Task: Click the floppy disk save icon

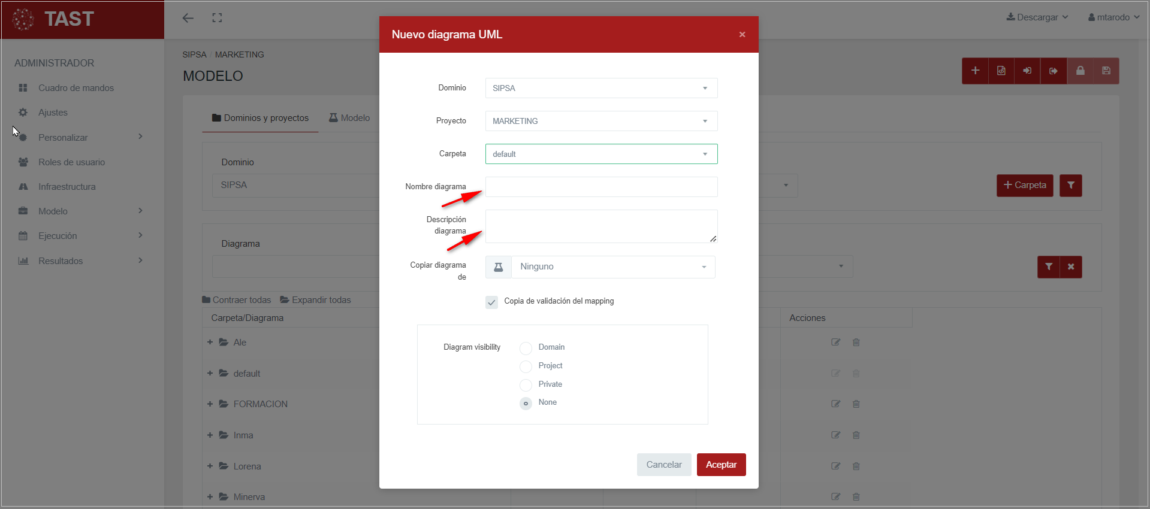Action: pyautogui.click(x=1106, y=71)
